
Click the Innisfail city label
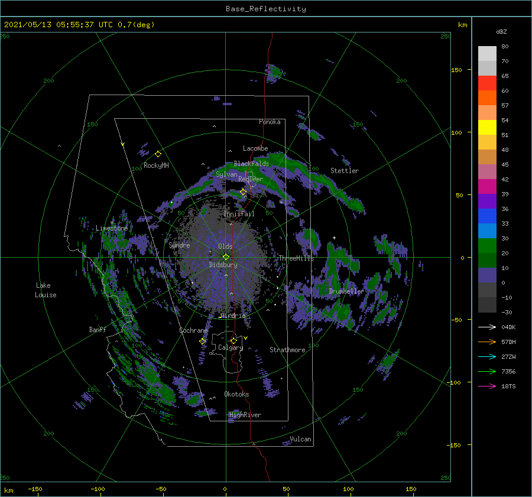pyautogui.click(x=239, y=214)
